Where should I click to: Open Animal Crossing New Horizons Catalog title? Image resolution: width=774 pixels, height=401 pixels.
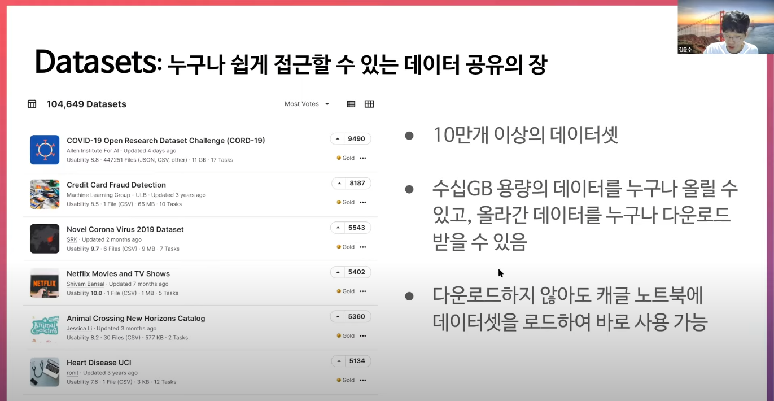pos(136,318)
